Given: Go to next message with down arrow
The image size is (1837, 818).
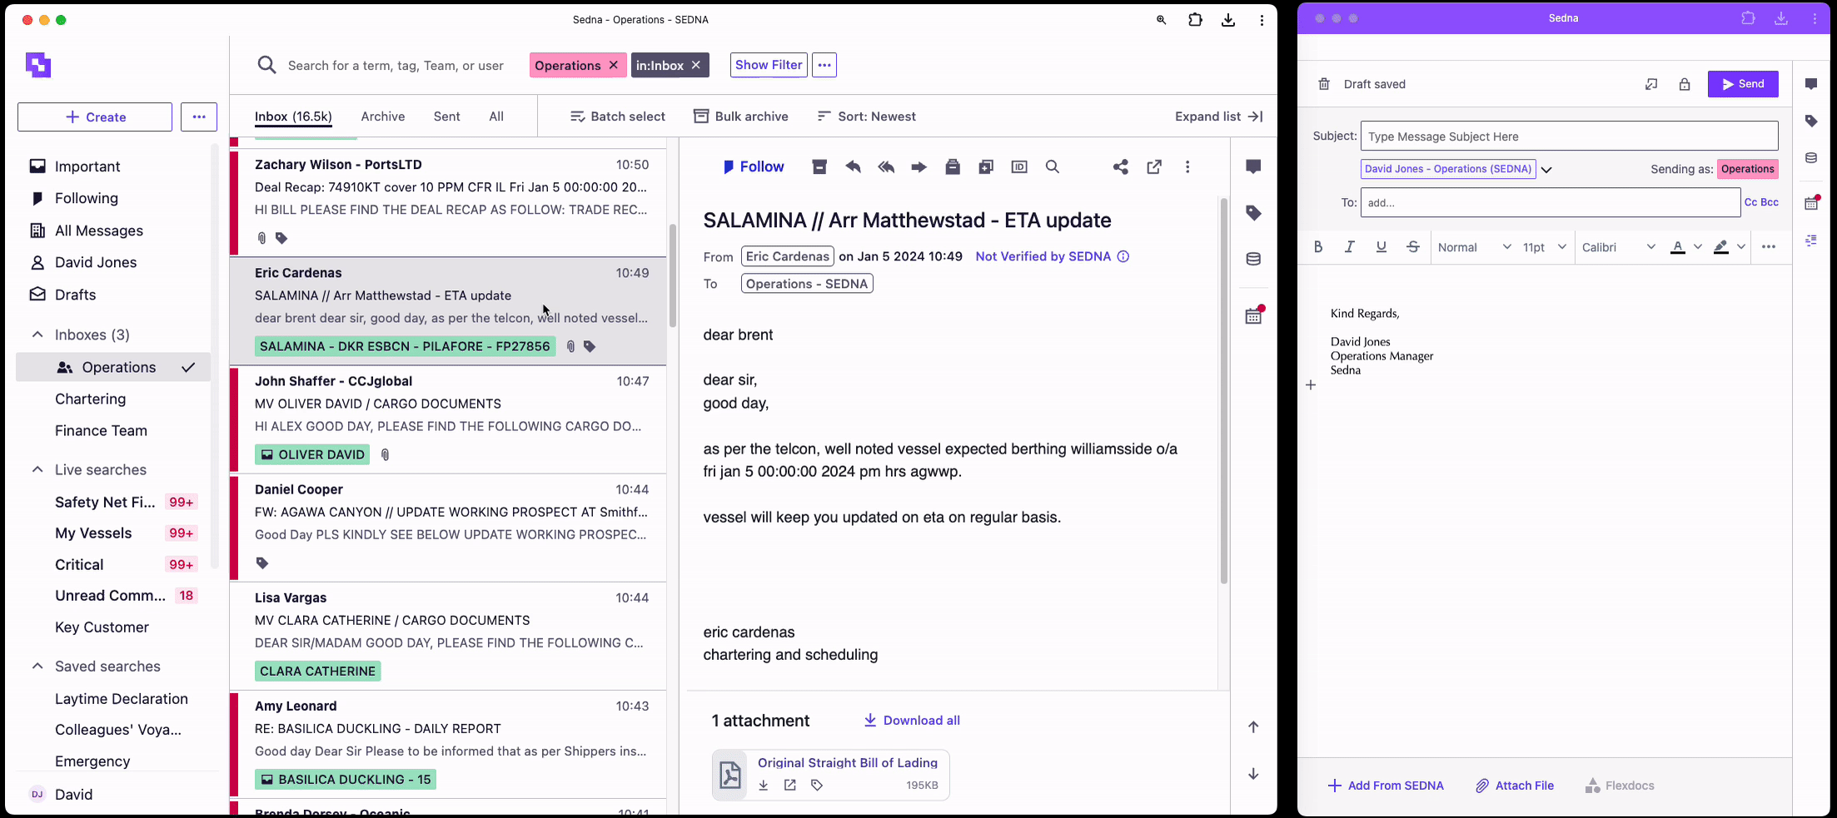Looking at the screenshot, I should tap(1253, 774).
